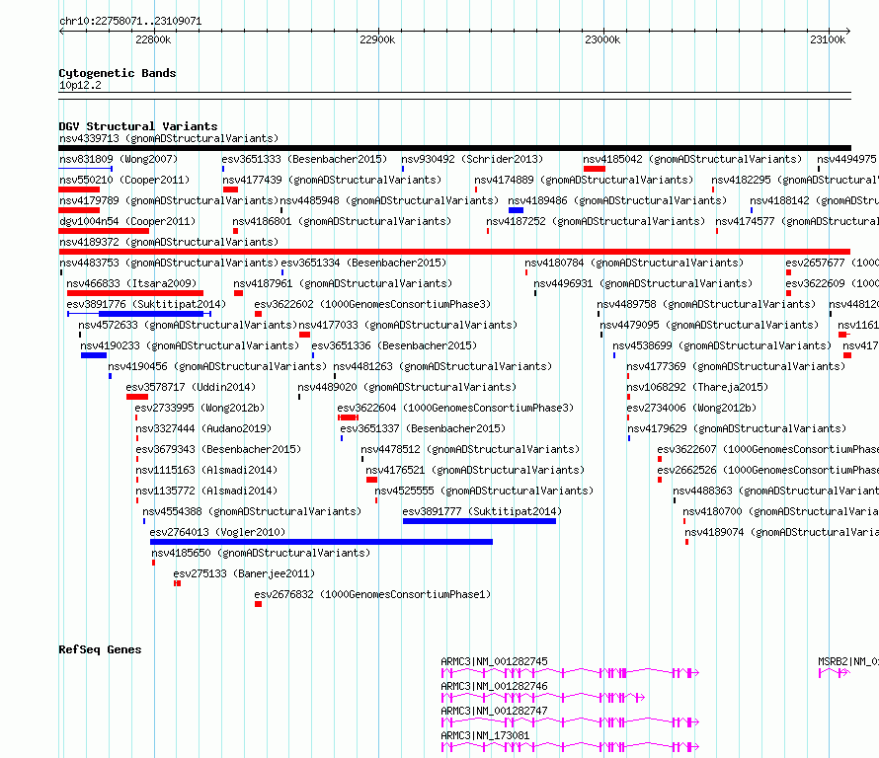Open nsv4189486 (gnomADStructuralVariants) label
This screenshot has height=758, width=879.
(x=617, y=200)
